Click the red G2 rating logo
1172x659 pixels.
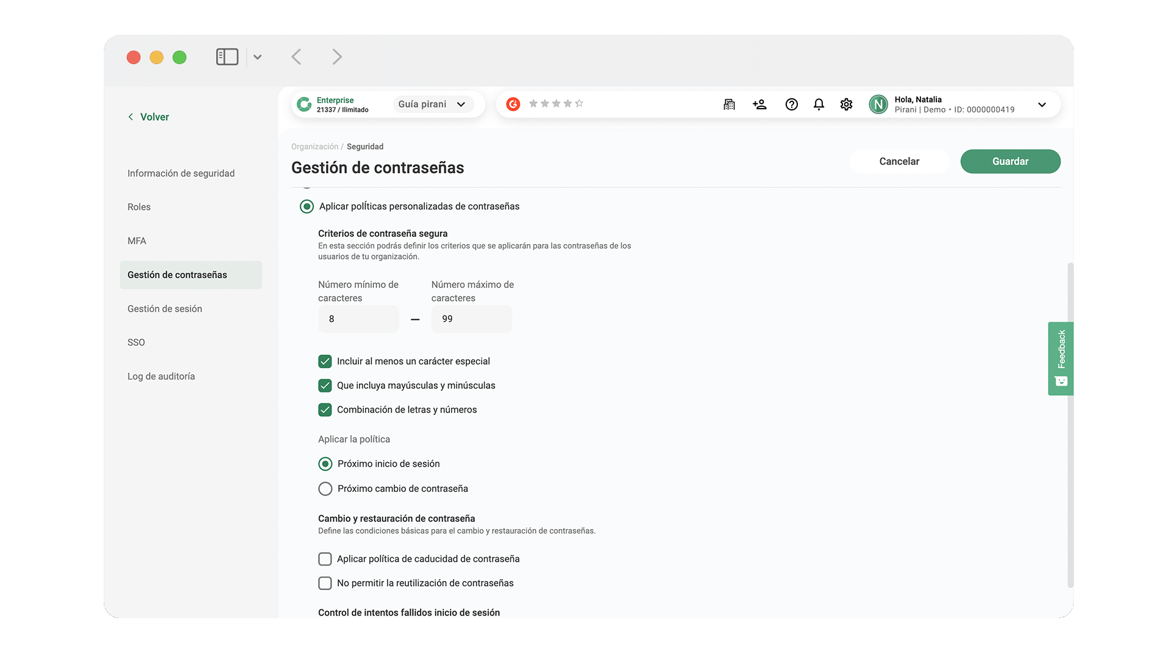tap(513, 104)
